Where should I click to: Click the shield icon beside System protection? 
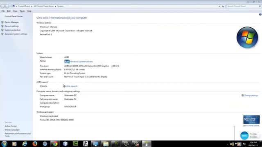2,30
